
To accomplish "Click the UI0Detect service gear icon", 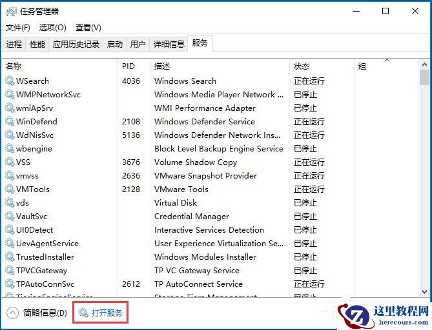I will pyautogui.click(x=10, y=229).
